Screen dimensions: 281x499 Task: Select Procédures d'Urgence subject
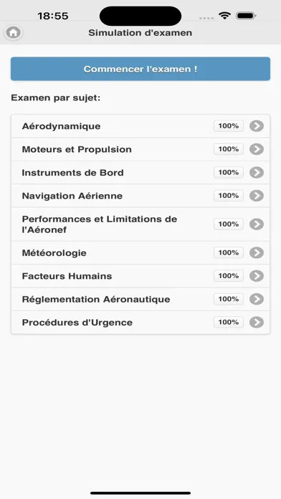[x=140, y=323]
